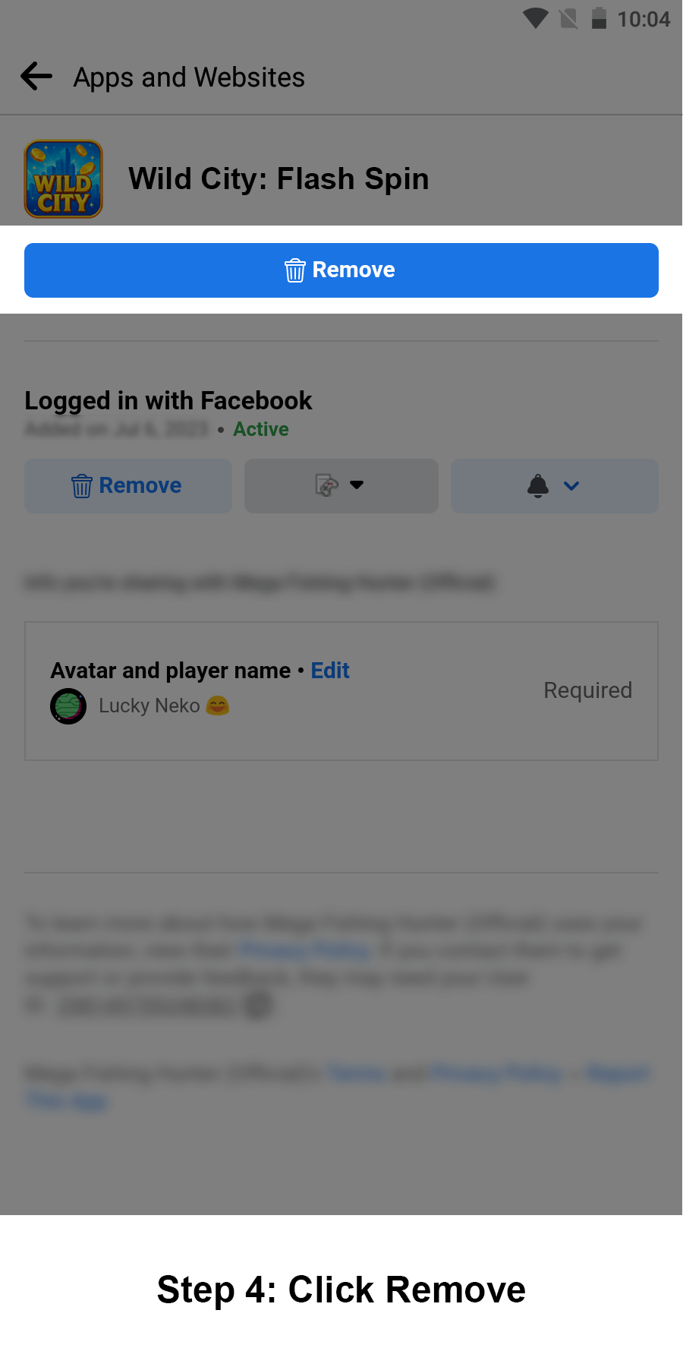Click the game controller icon
Viewport: 683px width, 1367px height.
coord(327,485)
